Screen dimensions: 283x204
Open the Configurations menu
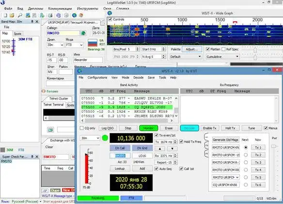tap(97, 77)
